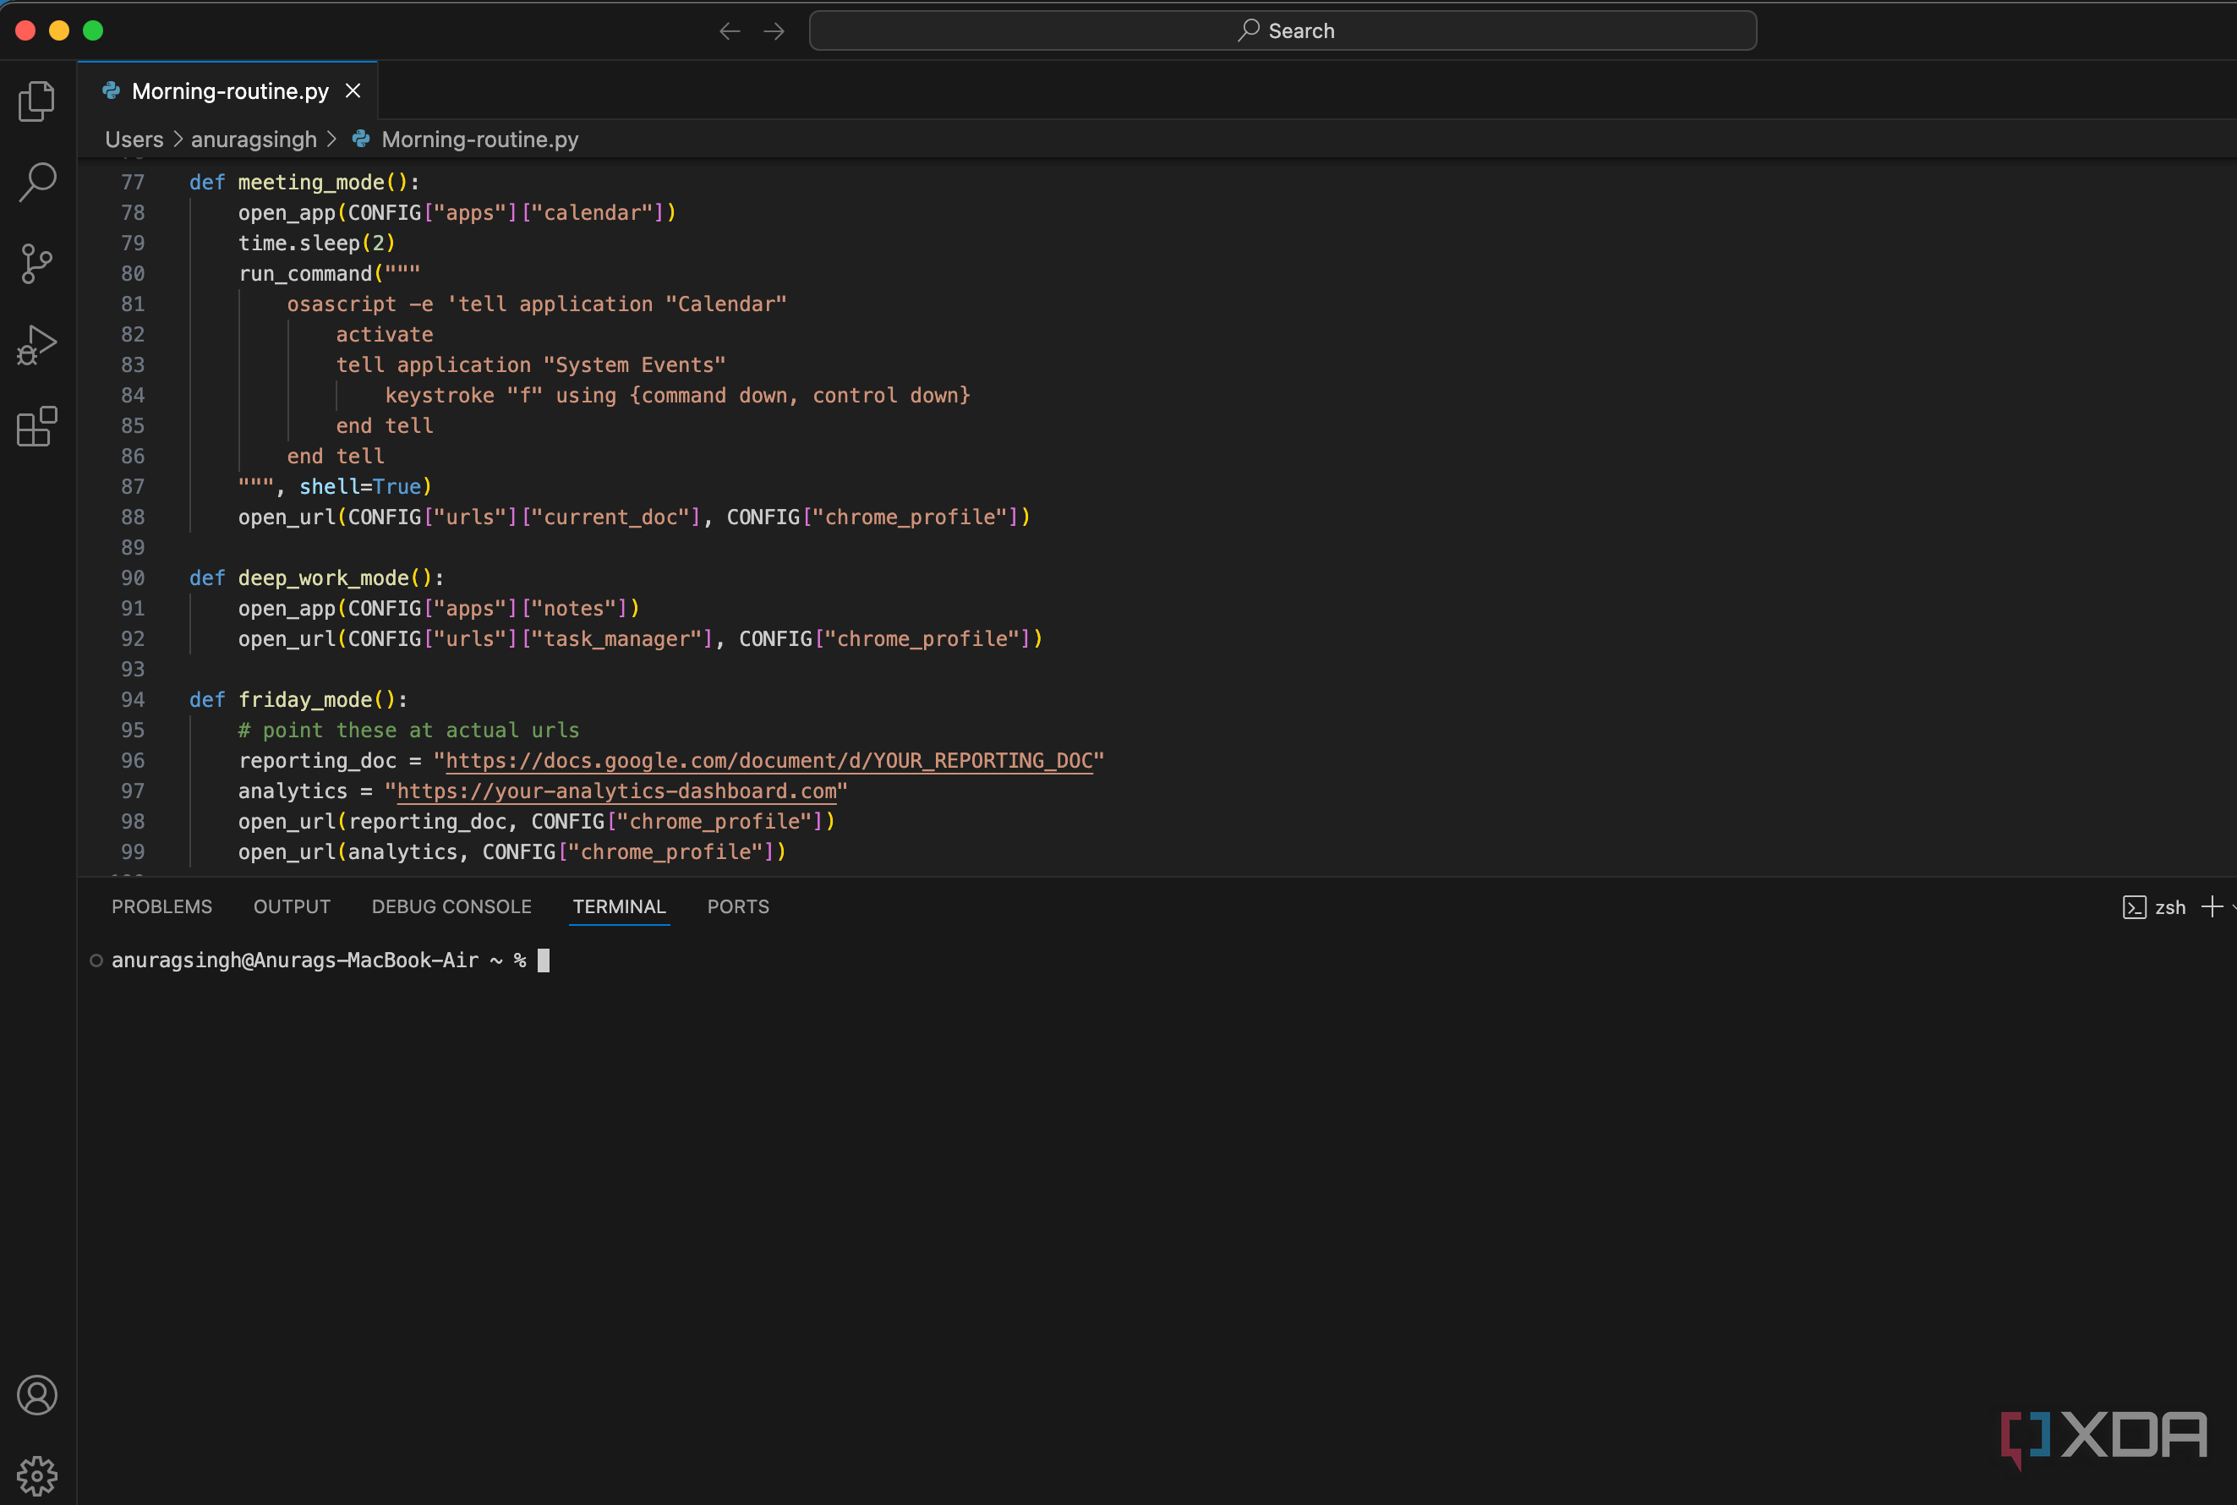Click the zsh terminal shell icon
Image resolution: width=2237 pixels, height=1505 pixels.
pos(2133,907)
